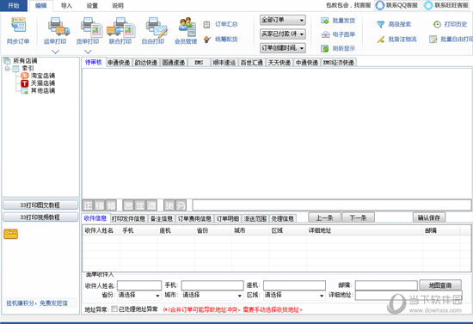This screenshot has height=324, width=473.
Task: Open the 区域 district dropdown
Action: coord(294,296)
